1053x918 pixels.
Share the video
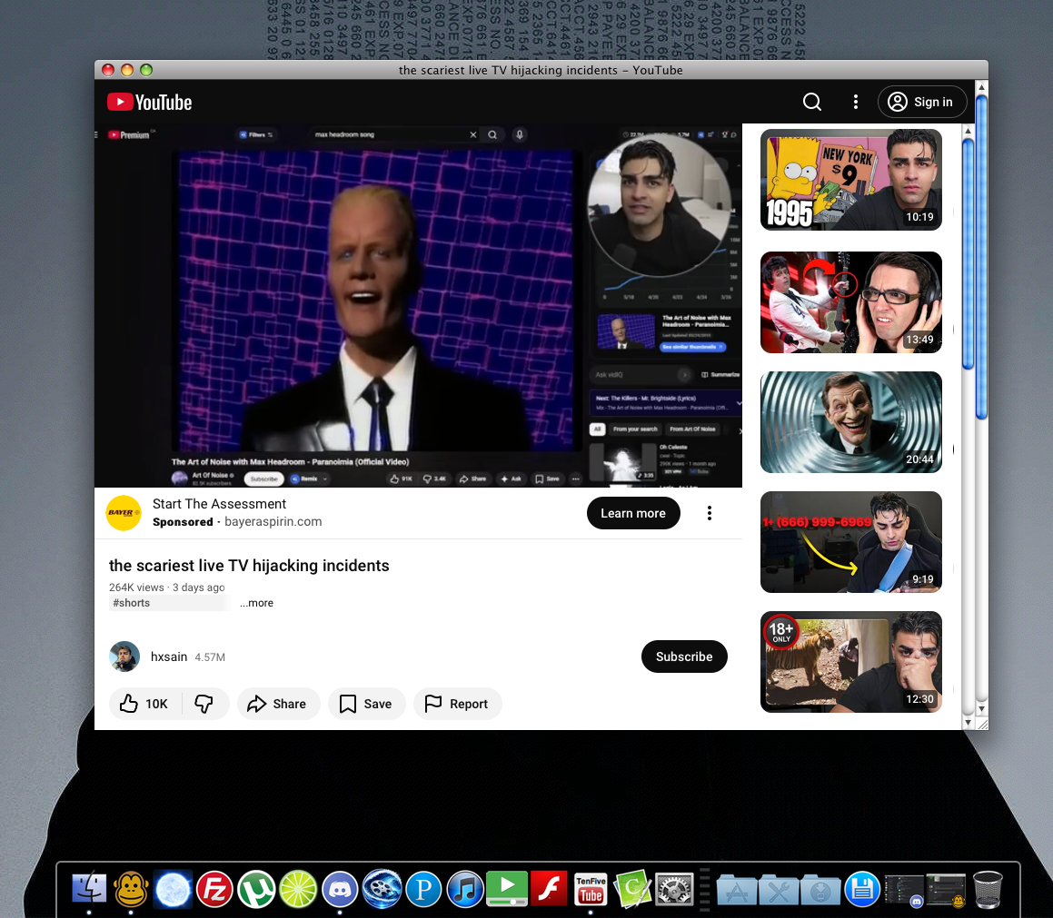tap(277, 704)
